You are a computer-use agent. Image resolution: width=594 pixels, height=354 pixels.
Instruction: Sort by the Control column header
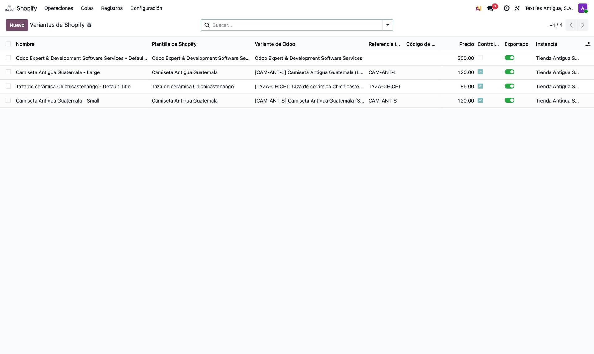pyautogui.click(x=488, y=44)
